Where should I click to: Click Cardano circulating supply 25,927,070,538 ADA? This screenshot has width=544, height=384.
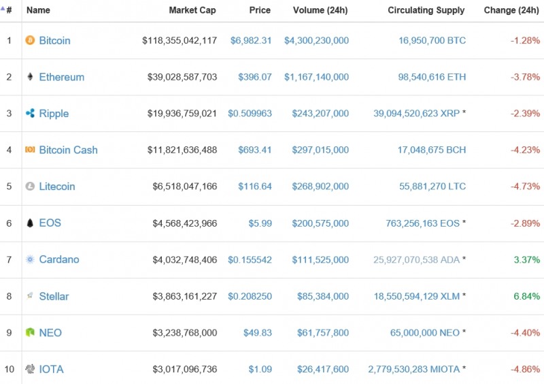(416, 259)
